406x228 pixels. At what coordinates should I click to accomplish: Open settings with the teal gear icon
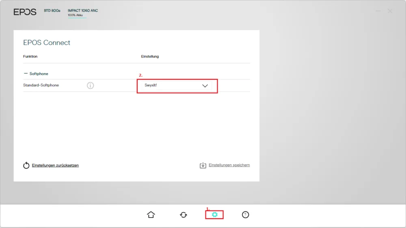215,215
